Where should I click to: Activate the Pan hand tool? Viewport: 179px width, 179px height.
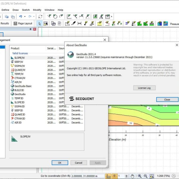pos(132,176)
